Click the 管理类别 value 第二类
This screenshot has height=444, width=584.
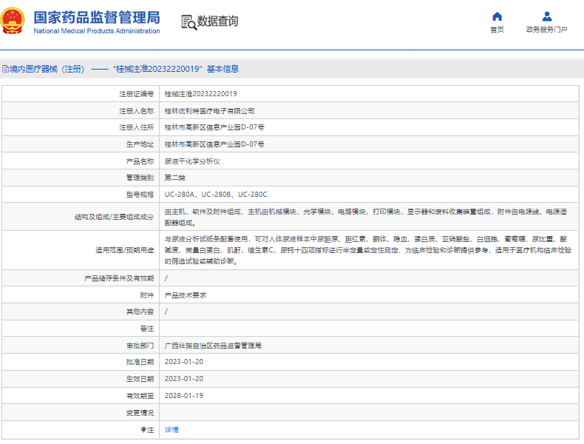click(174, 178)
